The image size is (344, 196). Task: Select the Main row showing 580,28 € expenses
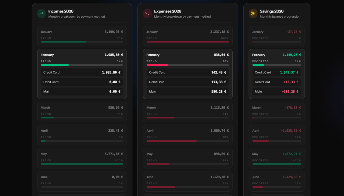(x=188, y=92)
